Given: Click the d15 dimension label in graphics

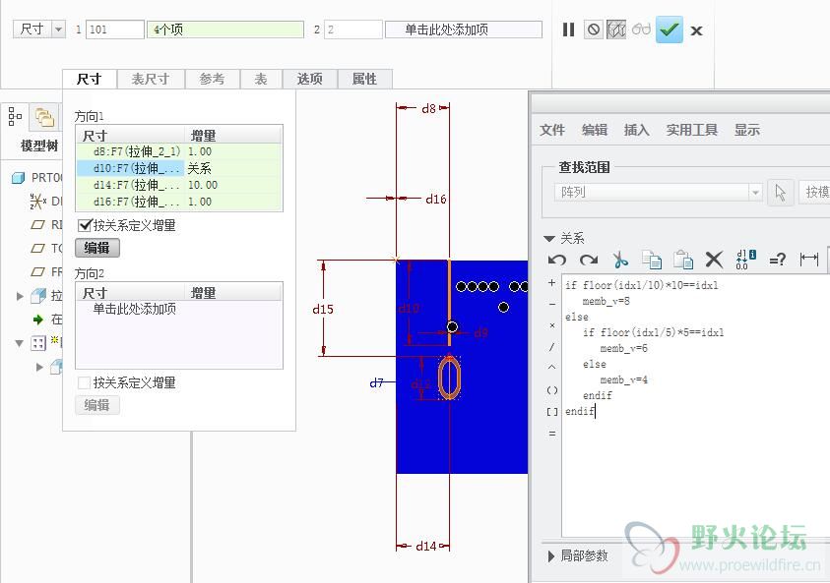Looking at the screenshot, I should click(323, 310).
